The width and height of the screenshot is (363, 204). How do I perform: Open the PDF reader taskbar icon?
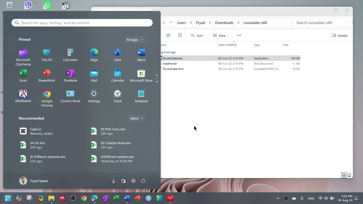point(170,198)
